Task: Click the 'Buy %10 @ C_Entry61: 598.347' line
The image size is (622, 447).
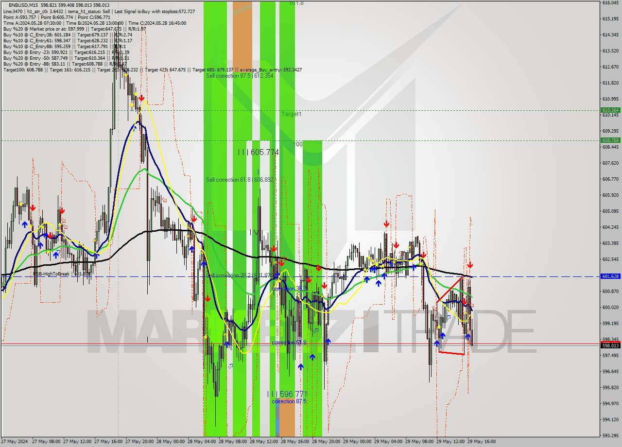Action: [68, 40]
